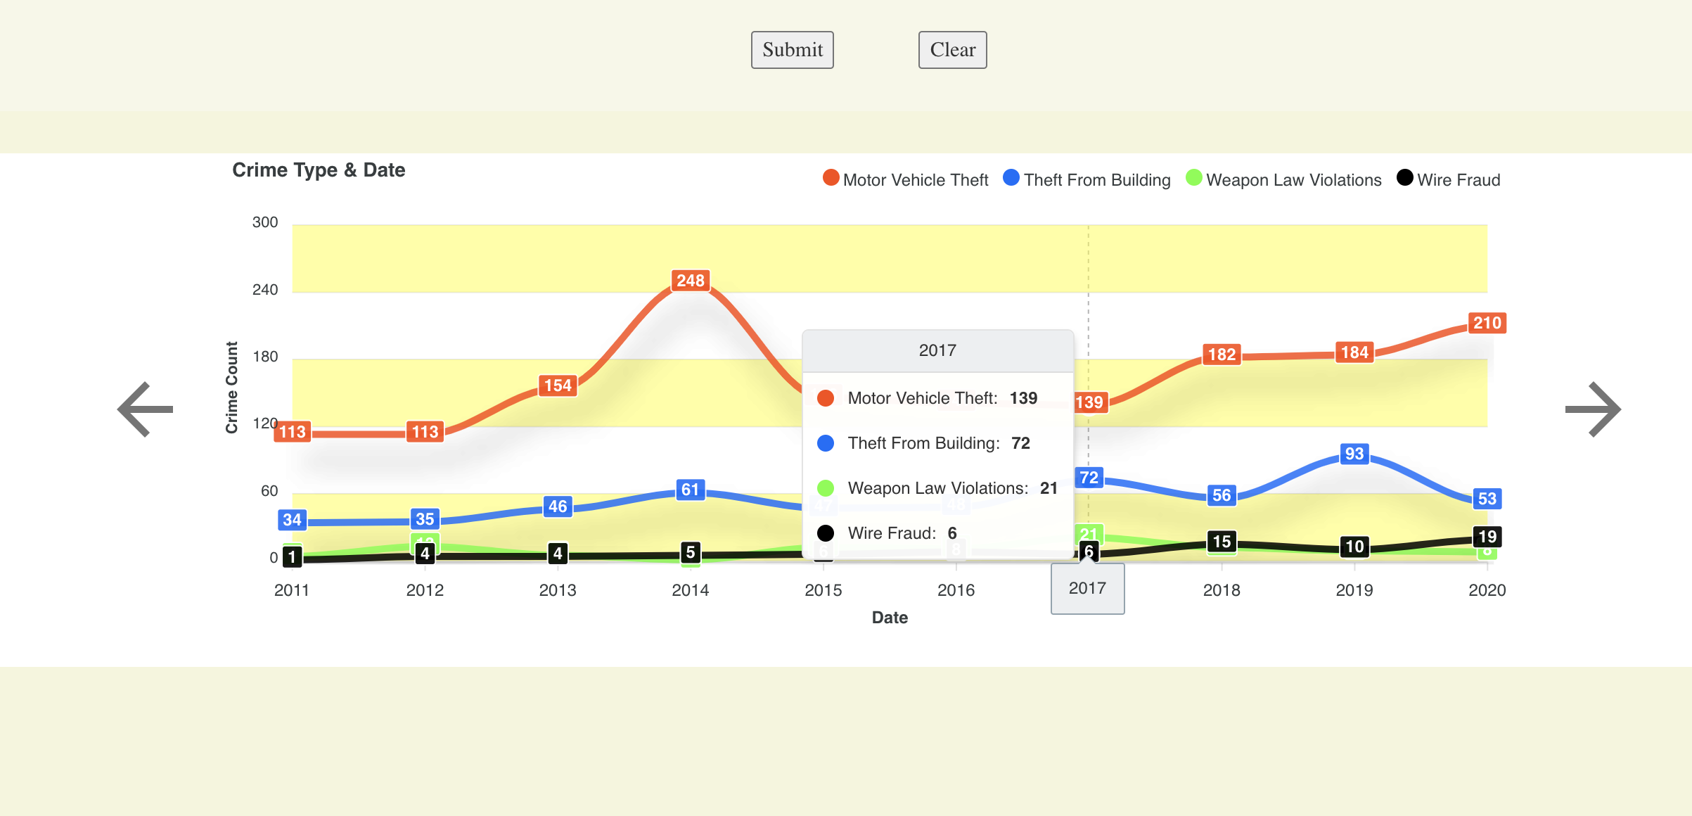The image size is (1692, 816).
Task: Click the black 19 label in 2020
Action: 1487,537
